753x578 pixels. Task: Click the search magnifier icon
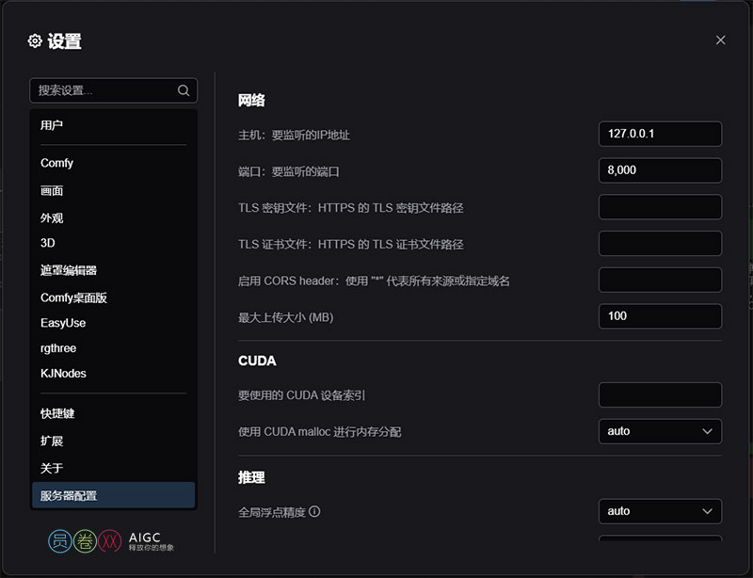tap(184, 90)
